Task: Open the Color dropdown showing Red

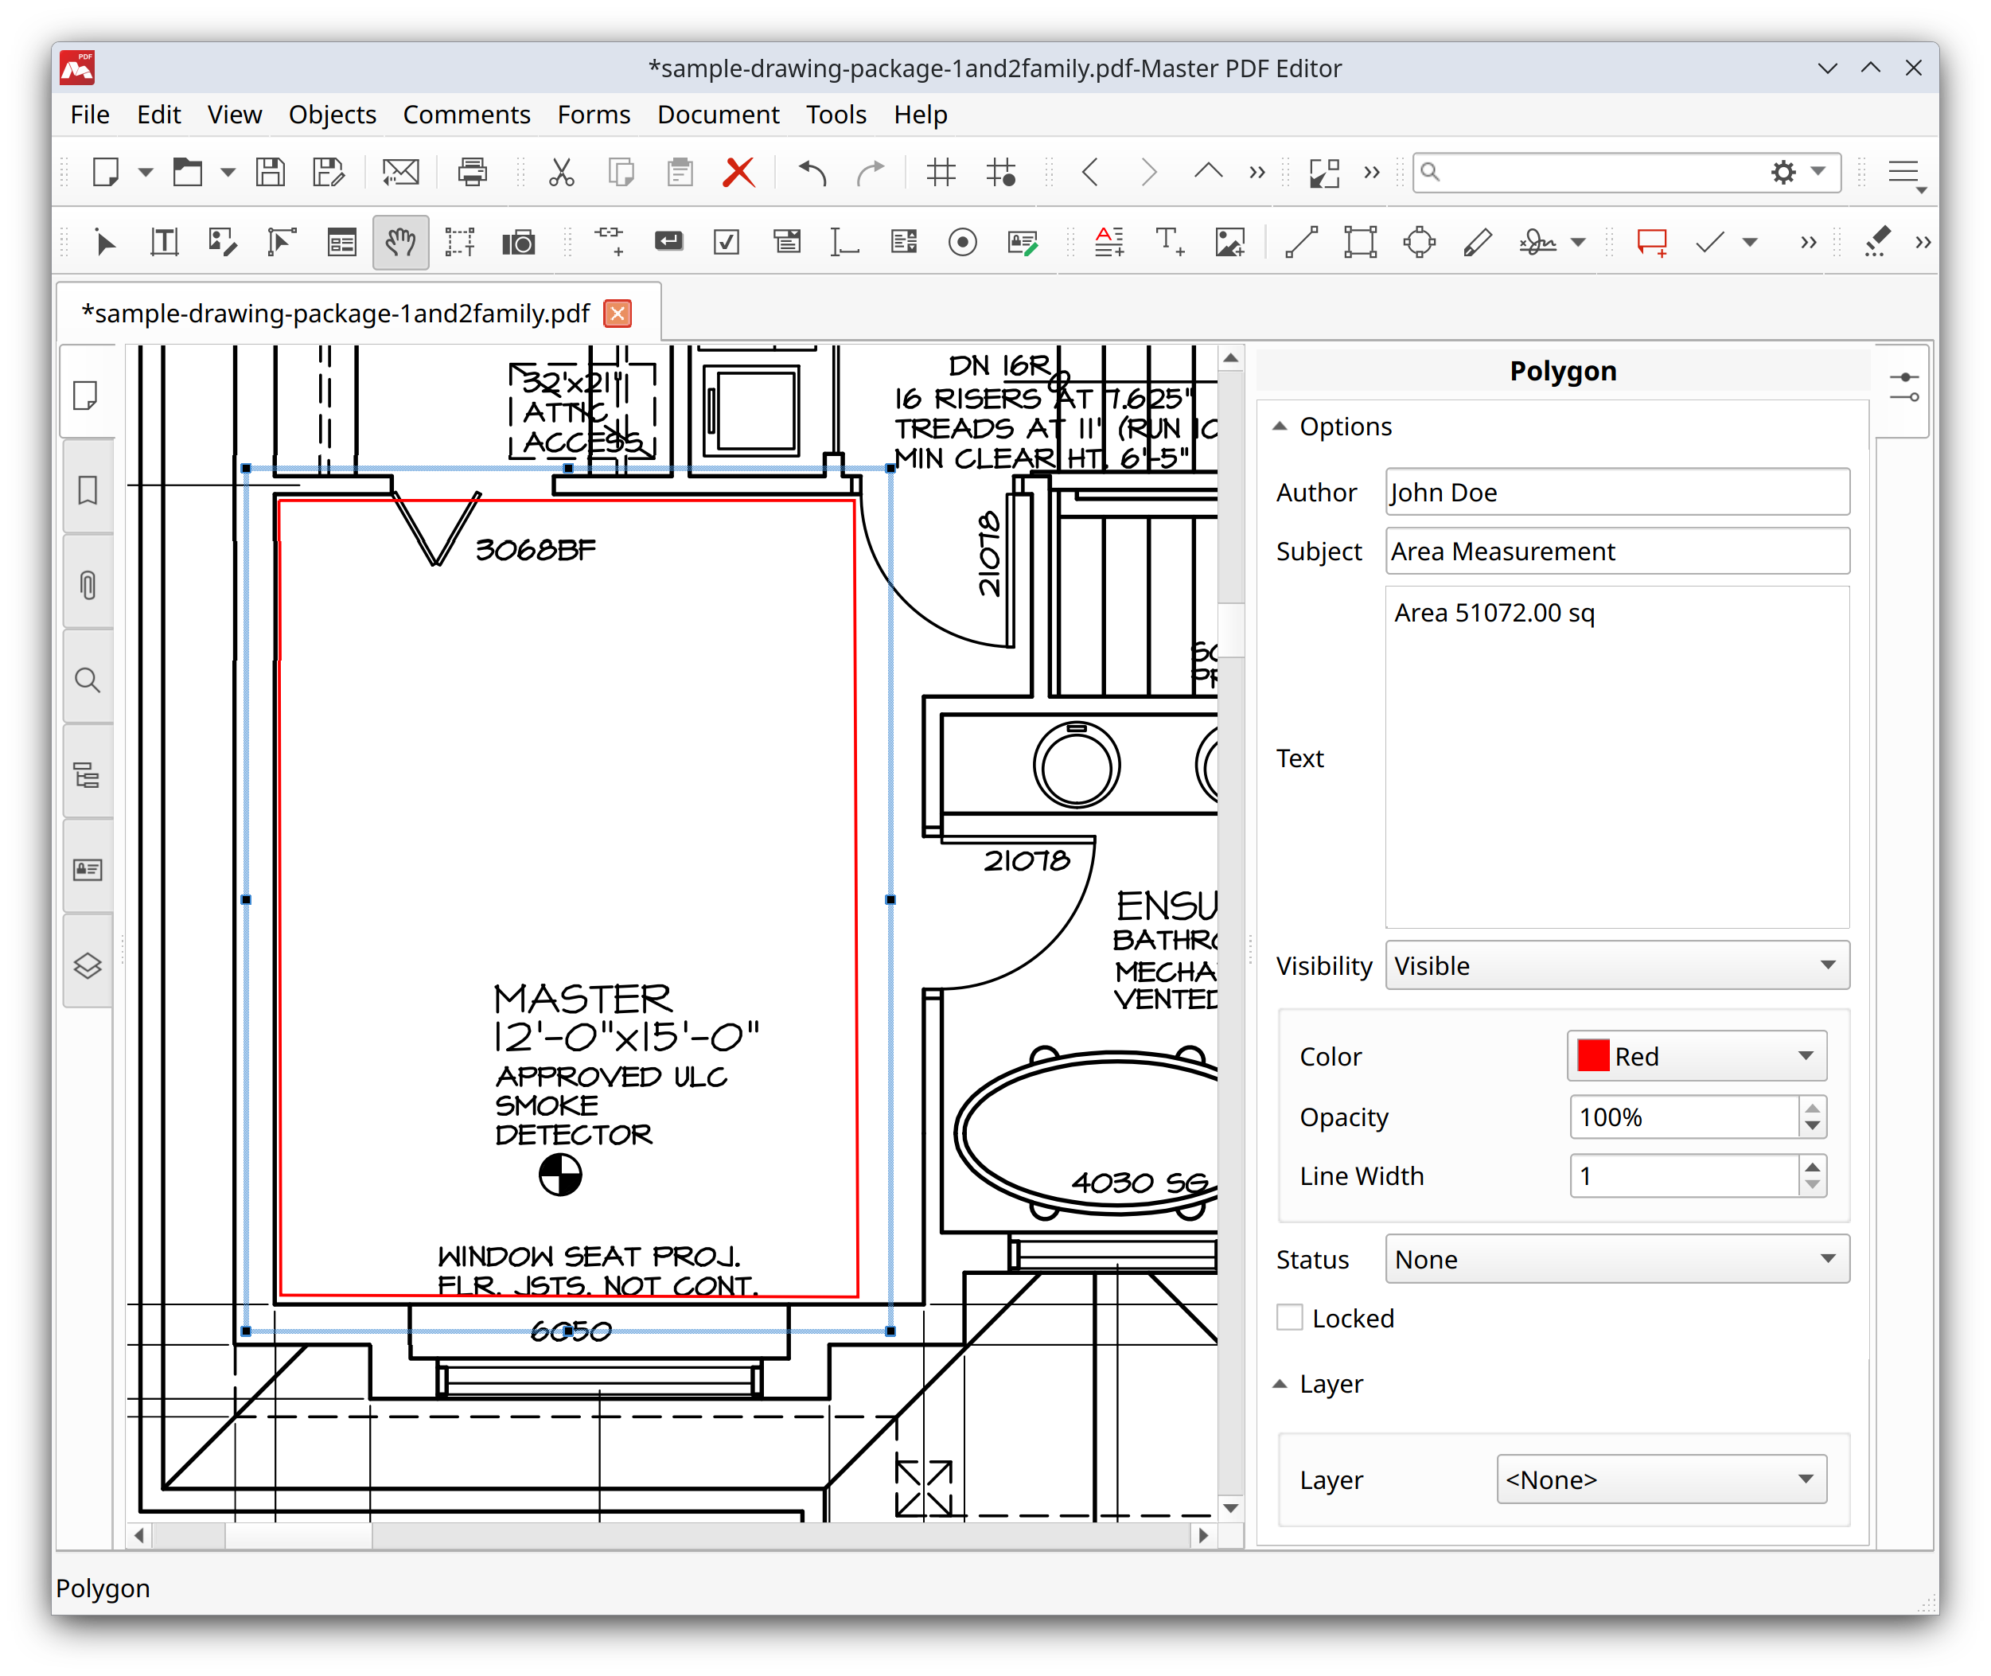Action: [1697, 1055]
